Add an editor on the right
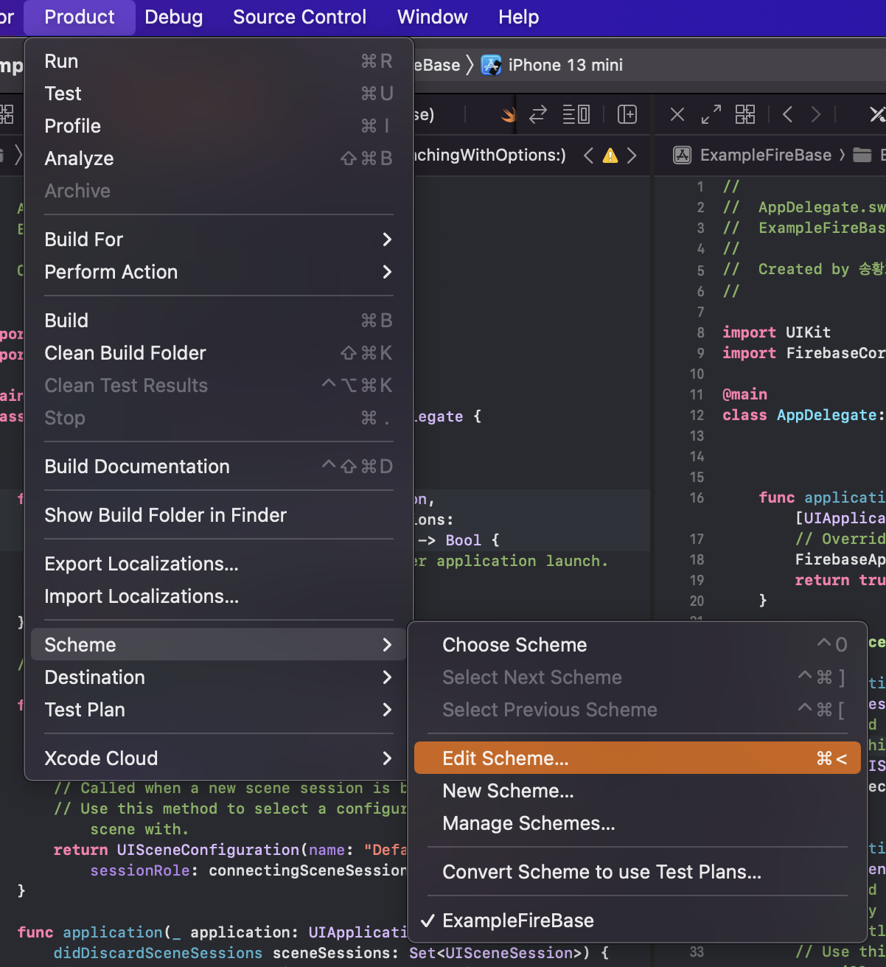886x967 pixels. click(627, 114)
